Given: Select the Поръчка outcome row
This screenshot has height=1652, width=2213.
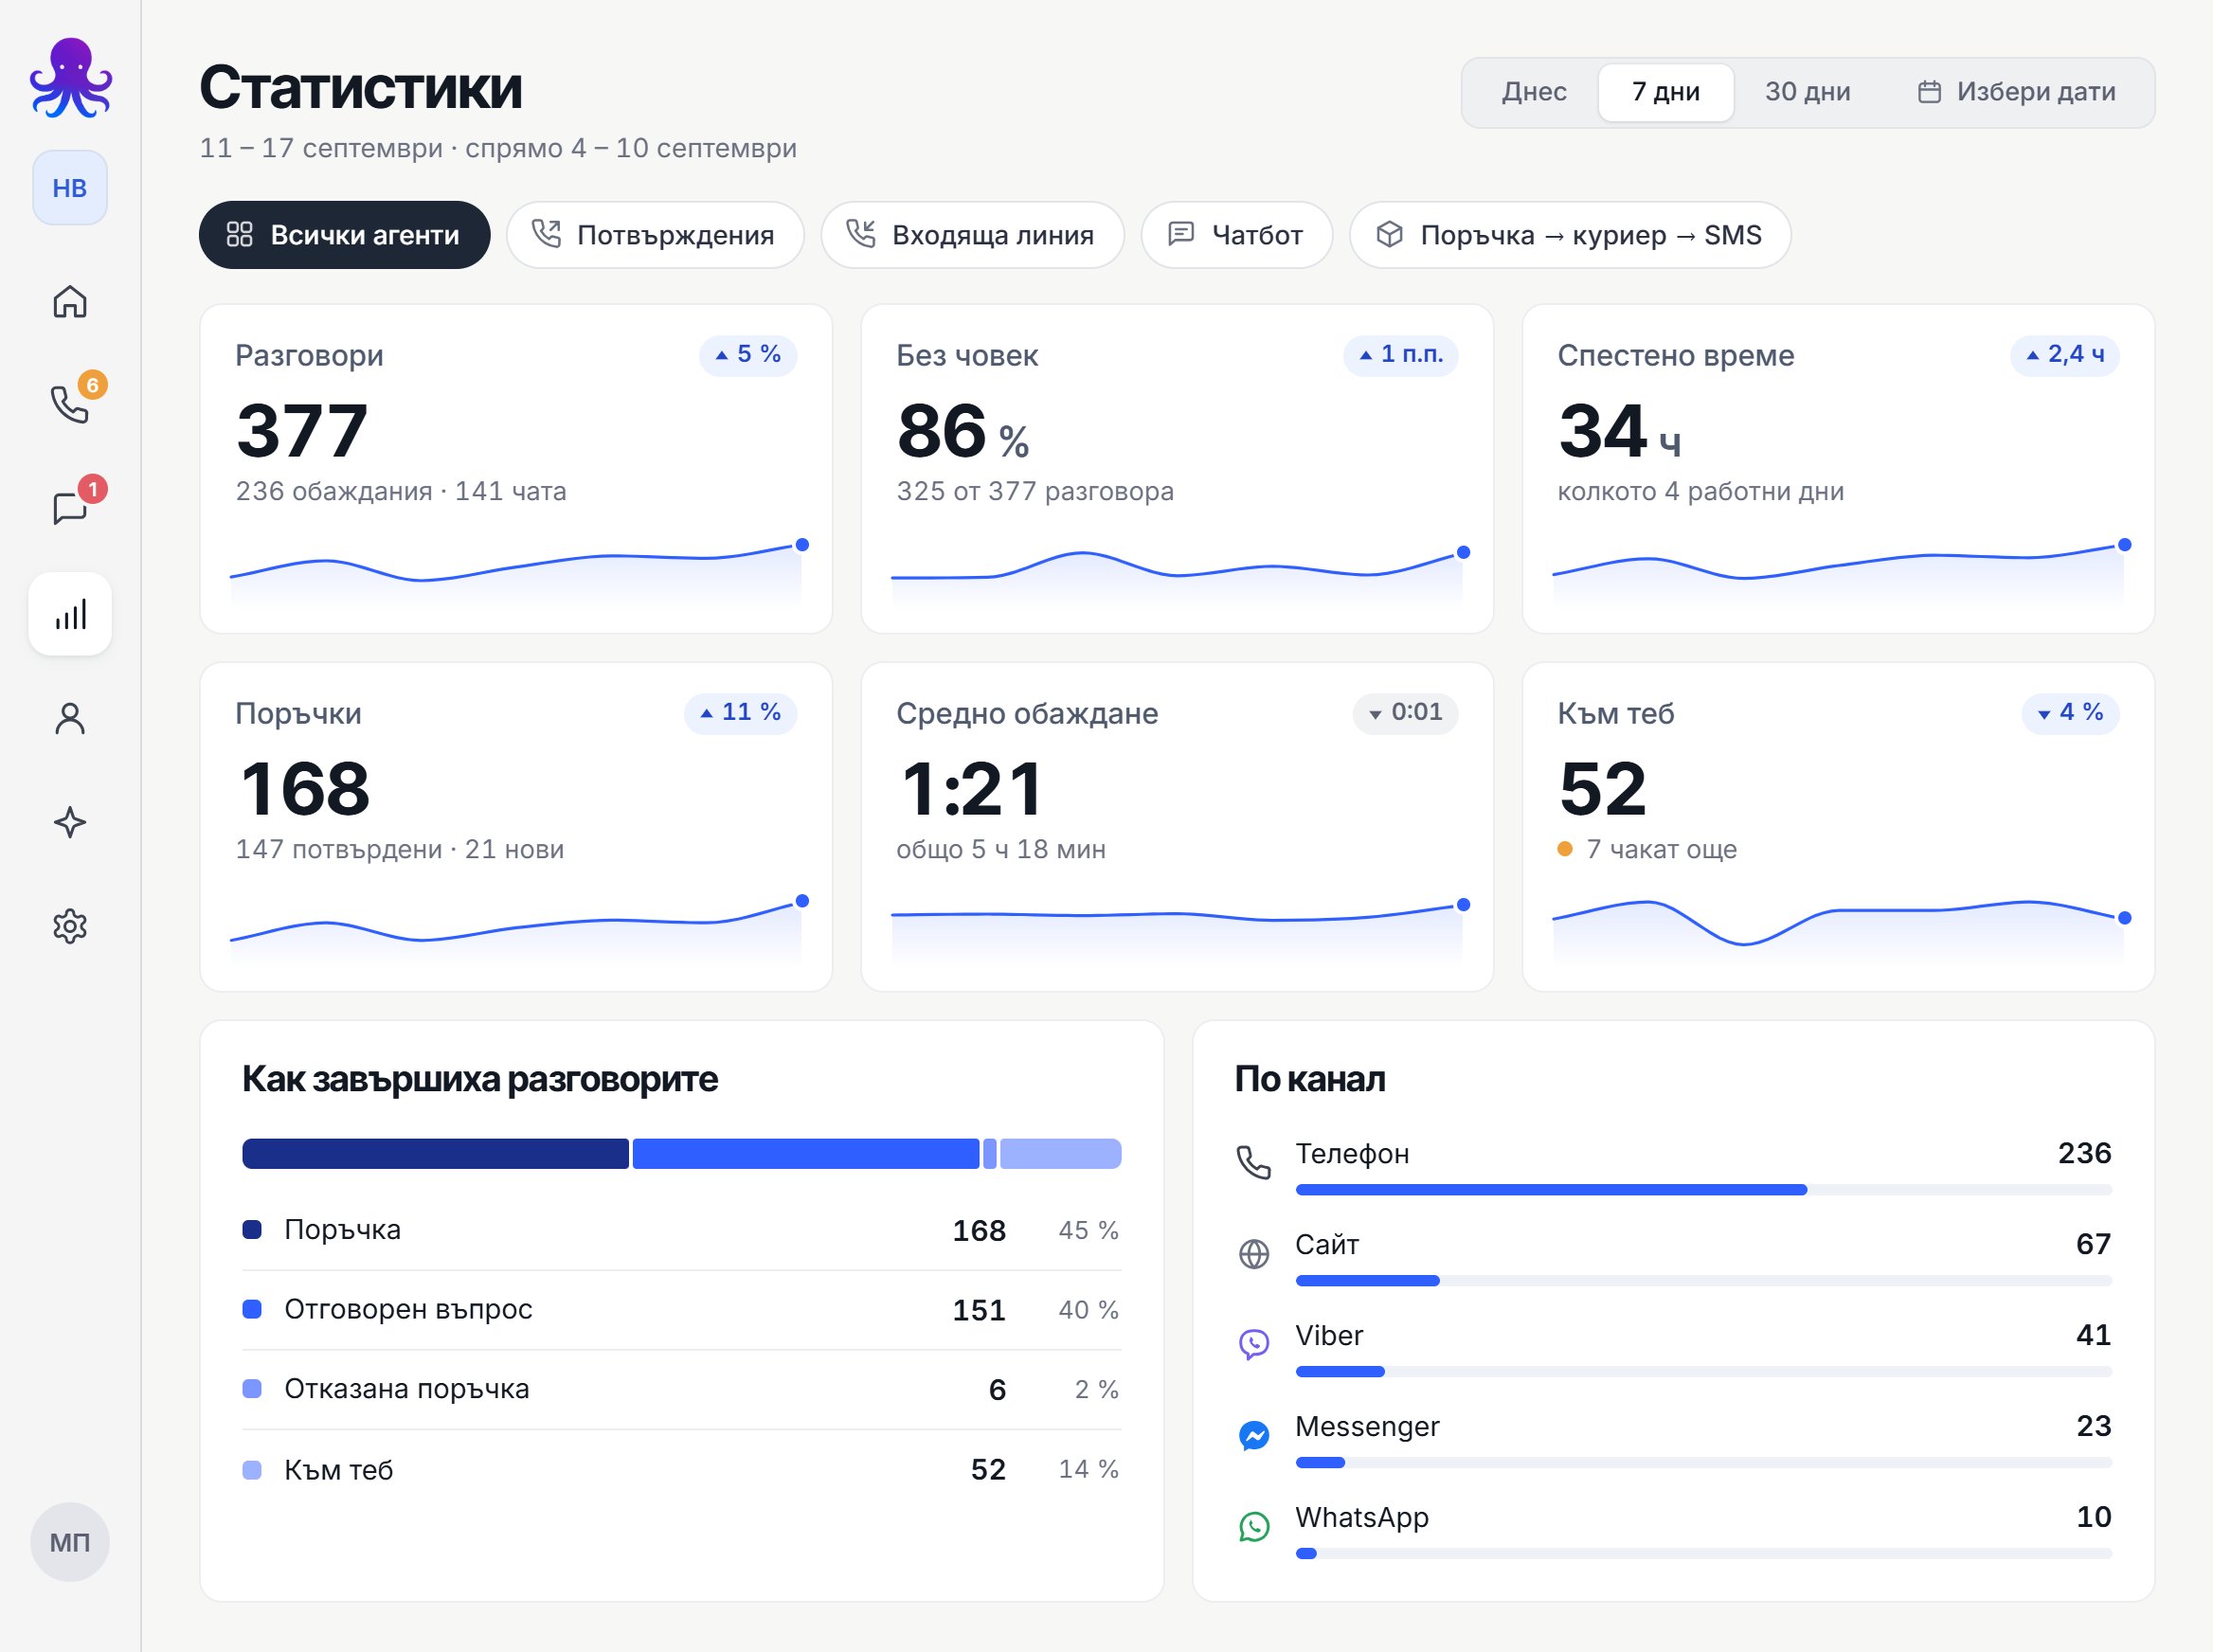Looking at the screenshot, I should point(681,1230).
